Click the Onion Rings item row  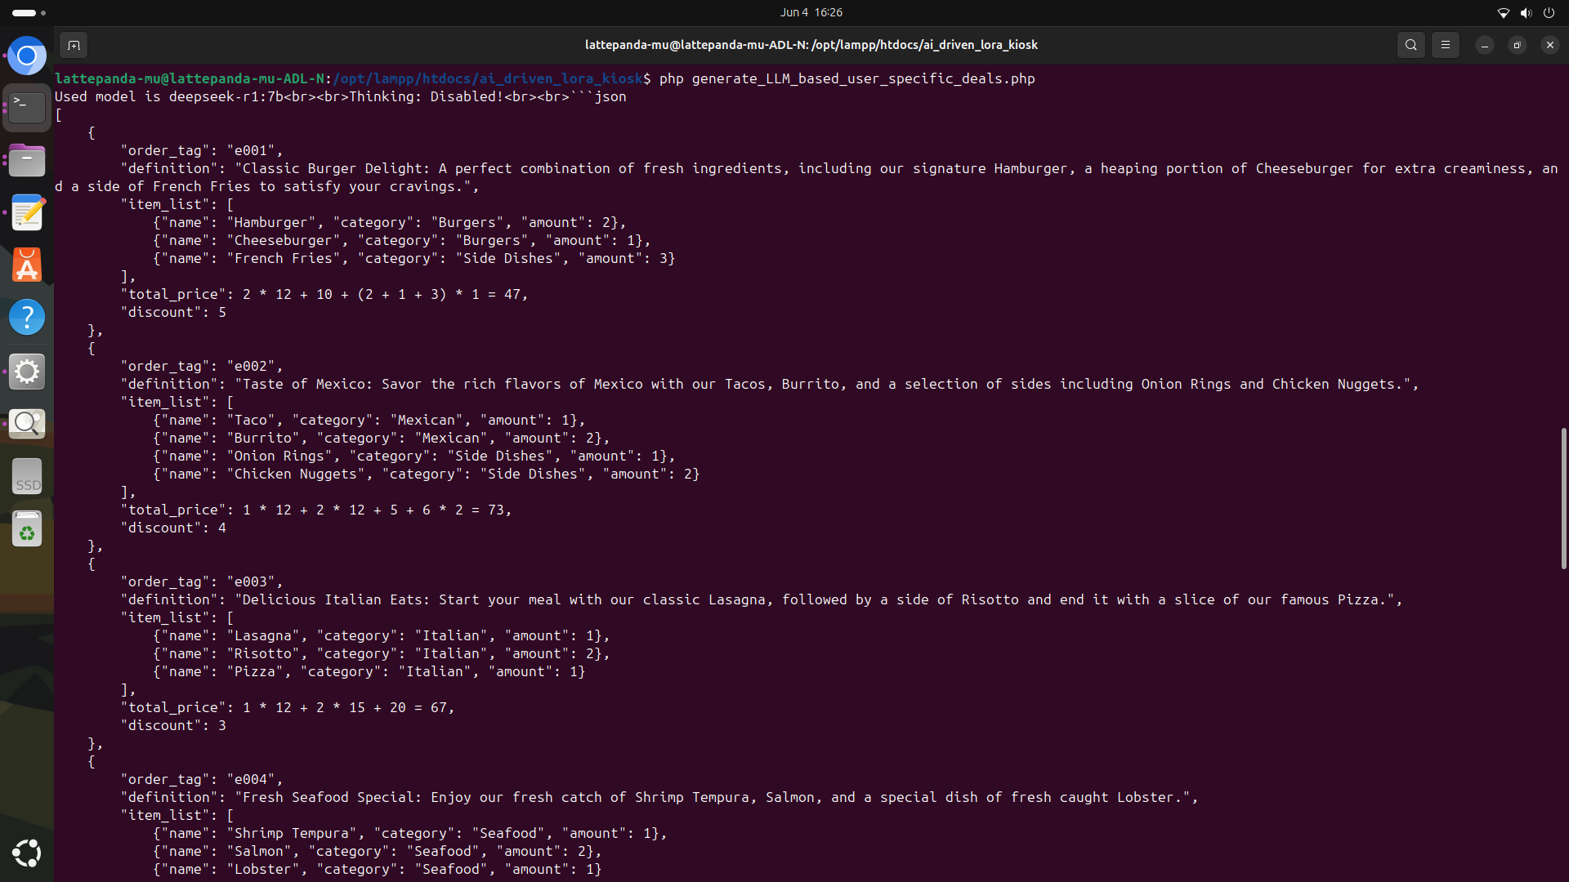[413, 456]
